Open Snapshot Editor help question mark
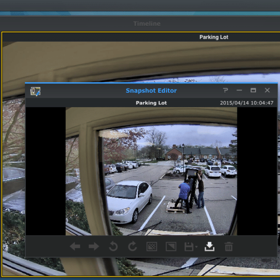Viewport: 280px width, 280px height. 225,90
